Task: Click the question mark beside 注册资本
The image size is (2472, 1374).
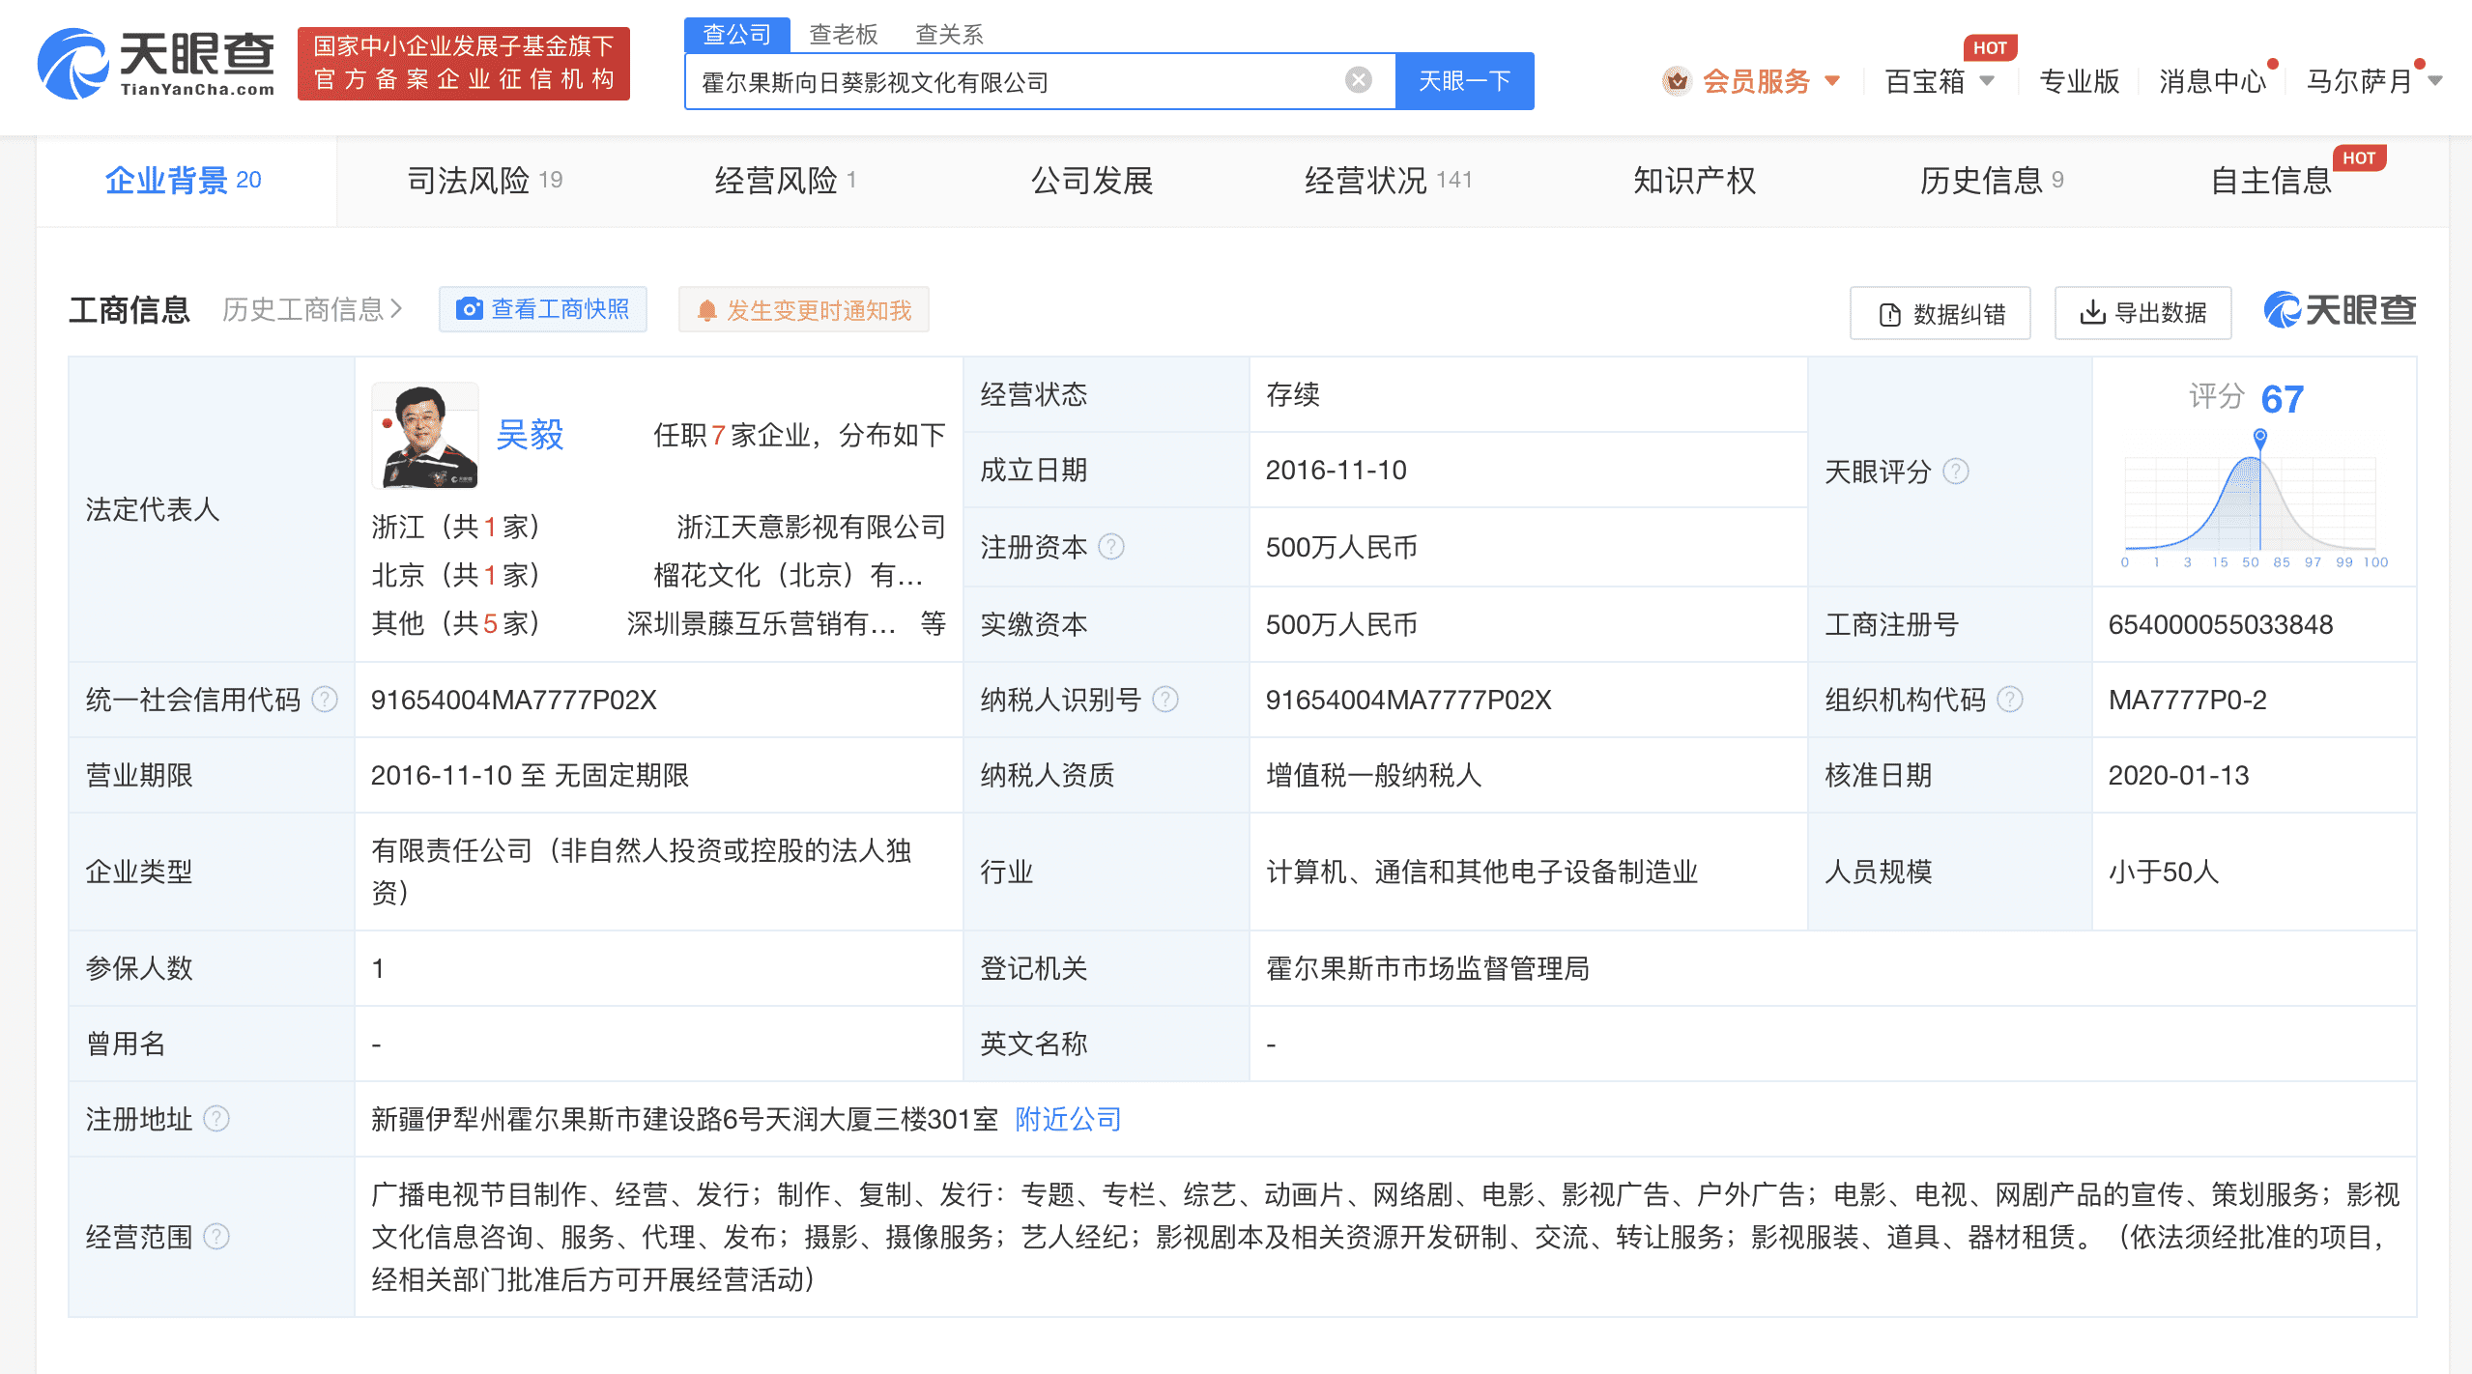Action: pos(1111,547)
